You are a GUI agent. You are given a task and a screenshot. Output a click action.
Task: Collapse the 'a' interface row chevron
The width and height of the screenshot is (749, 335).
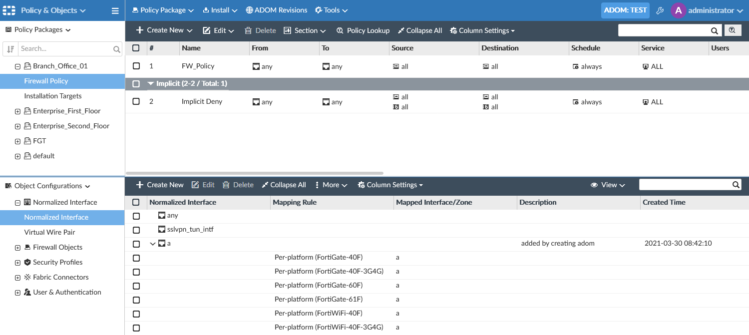(153, 244)
